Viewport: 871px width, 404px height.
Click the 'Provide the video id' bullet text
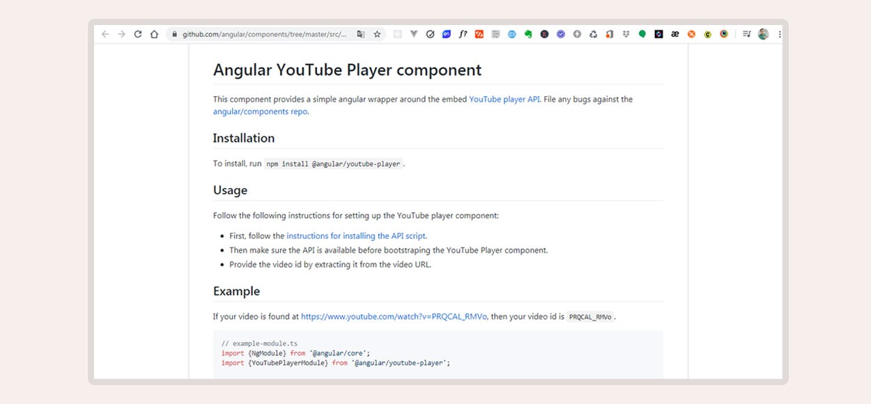tap(330, 265)
